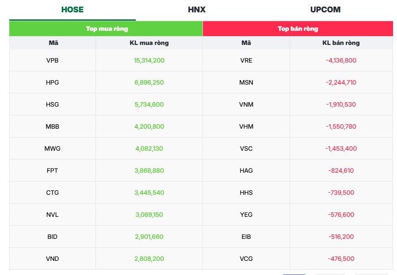Select stock code MWG
Viewport: 397px width, 275px height.
pos(53,149)
